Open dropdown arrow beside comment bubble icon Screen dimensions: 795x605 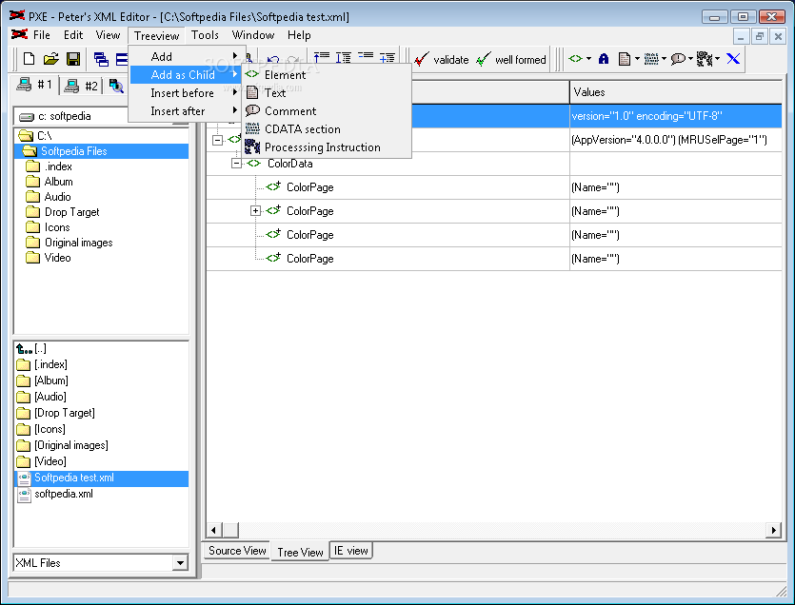click(x=690, y=59)
